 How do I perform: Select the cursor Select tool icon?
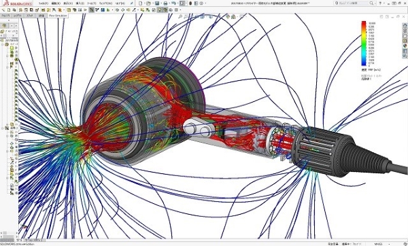(182, 3)
